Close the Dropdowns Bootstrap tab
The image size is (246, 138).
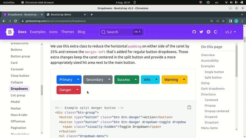coord(42,15)
